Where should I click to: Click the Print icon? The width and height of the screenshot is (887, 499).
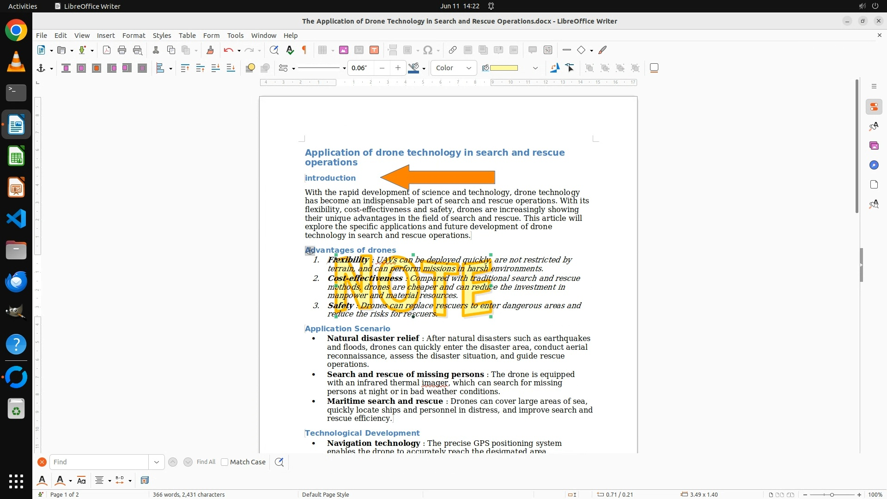(x=122, y=50)
